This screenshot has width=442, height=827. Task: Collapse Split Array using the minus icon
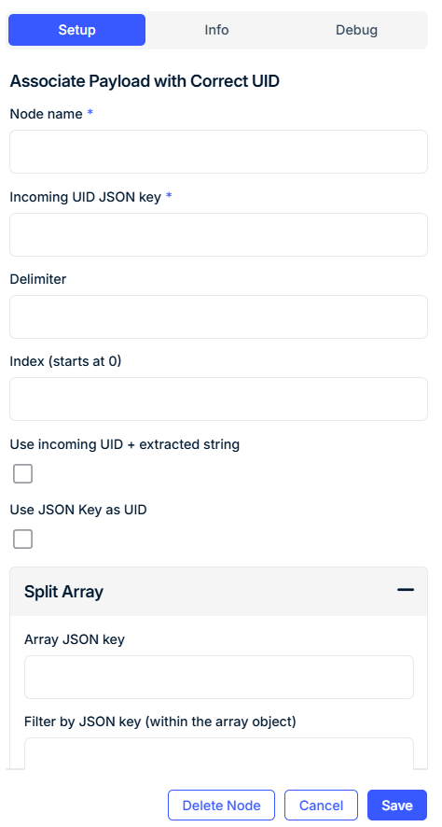(x=405, y=590)
